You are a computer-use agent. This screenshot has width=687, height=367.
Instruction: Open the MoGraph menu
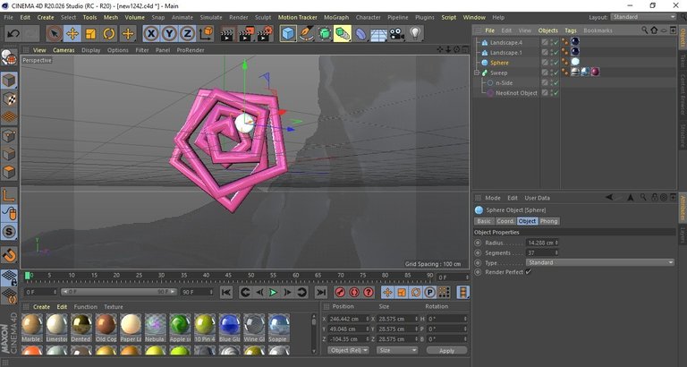(336, 17)
